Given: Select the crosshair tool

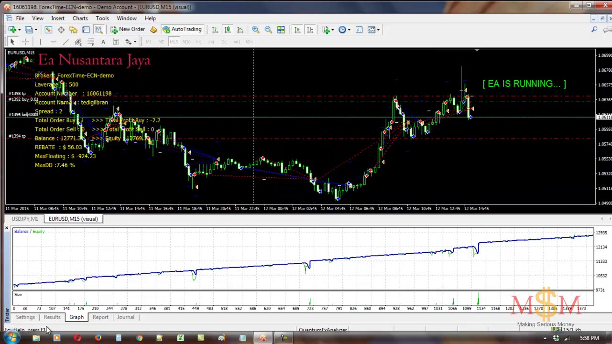Looking at the screenshot, I should pos(25,42).
